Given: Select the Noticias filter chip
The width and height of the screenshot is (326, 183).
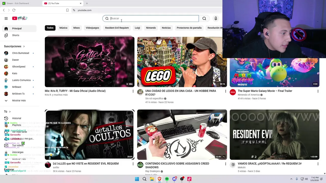Looking at the screenshot, I should coord(166,28).
